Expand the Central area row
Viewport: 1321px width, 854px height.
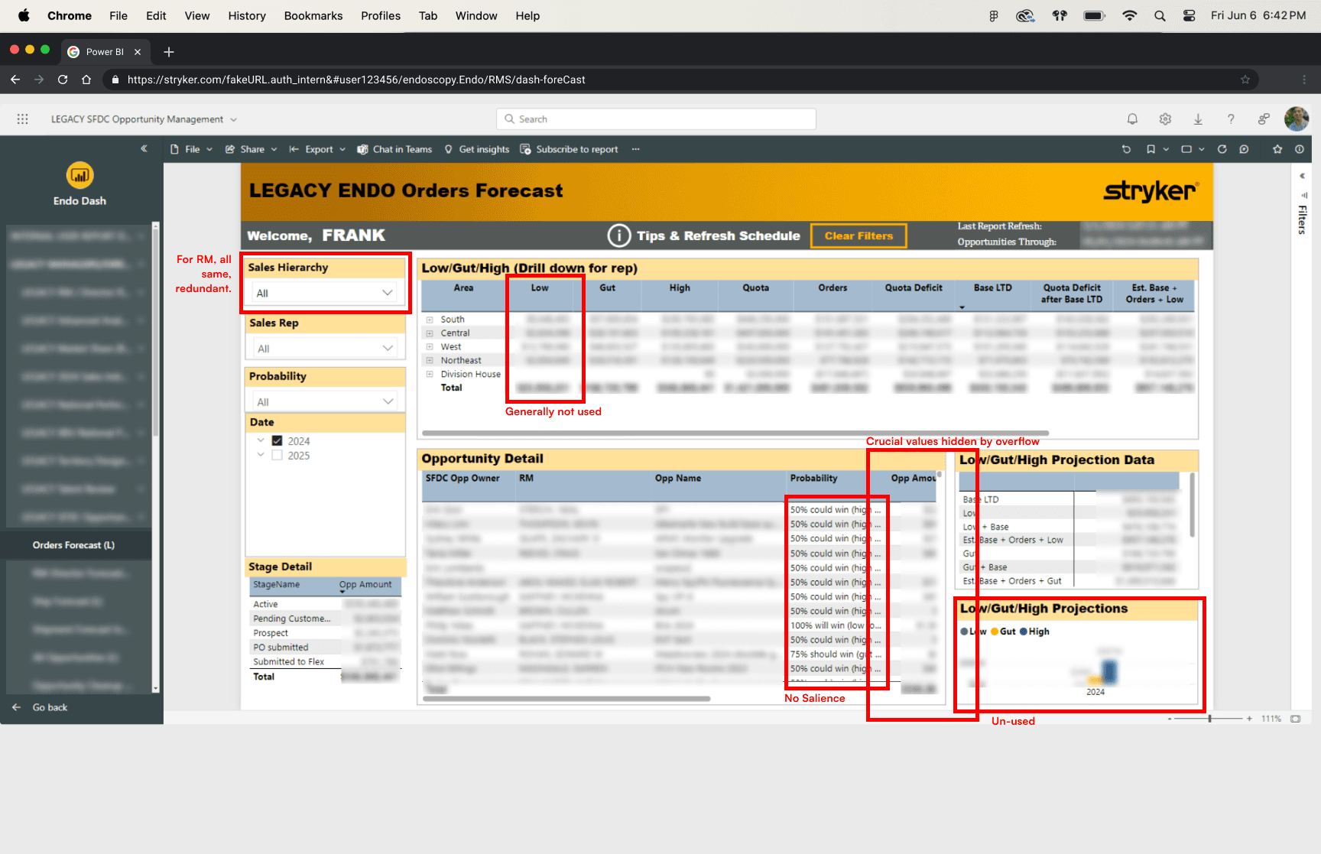[430, 333]
